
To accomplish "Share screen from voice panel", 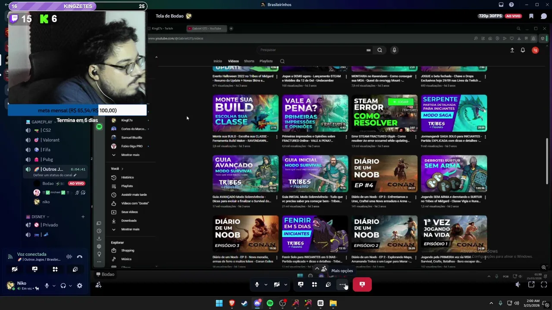I will 35,269.
